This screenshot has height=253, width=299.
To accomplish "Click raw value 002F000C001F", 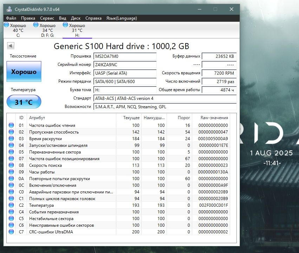I will (213, 205).
